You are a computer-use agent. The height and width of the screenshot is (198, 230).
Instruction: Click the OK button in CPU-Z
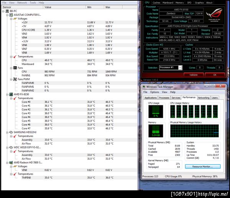tap(215, 75)
